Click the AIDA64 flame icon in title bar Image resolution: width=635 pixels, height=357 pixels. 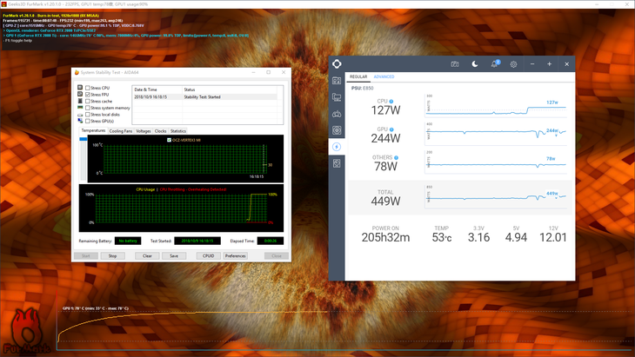pos(77,72)
